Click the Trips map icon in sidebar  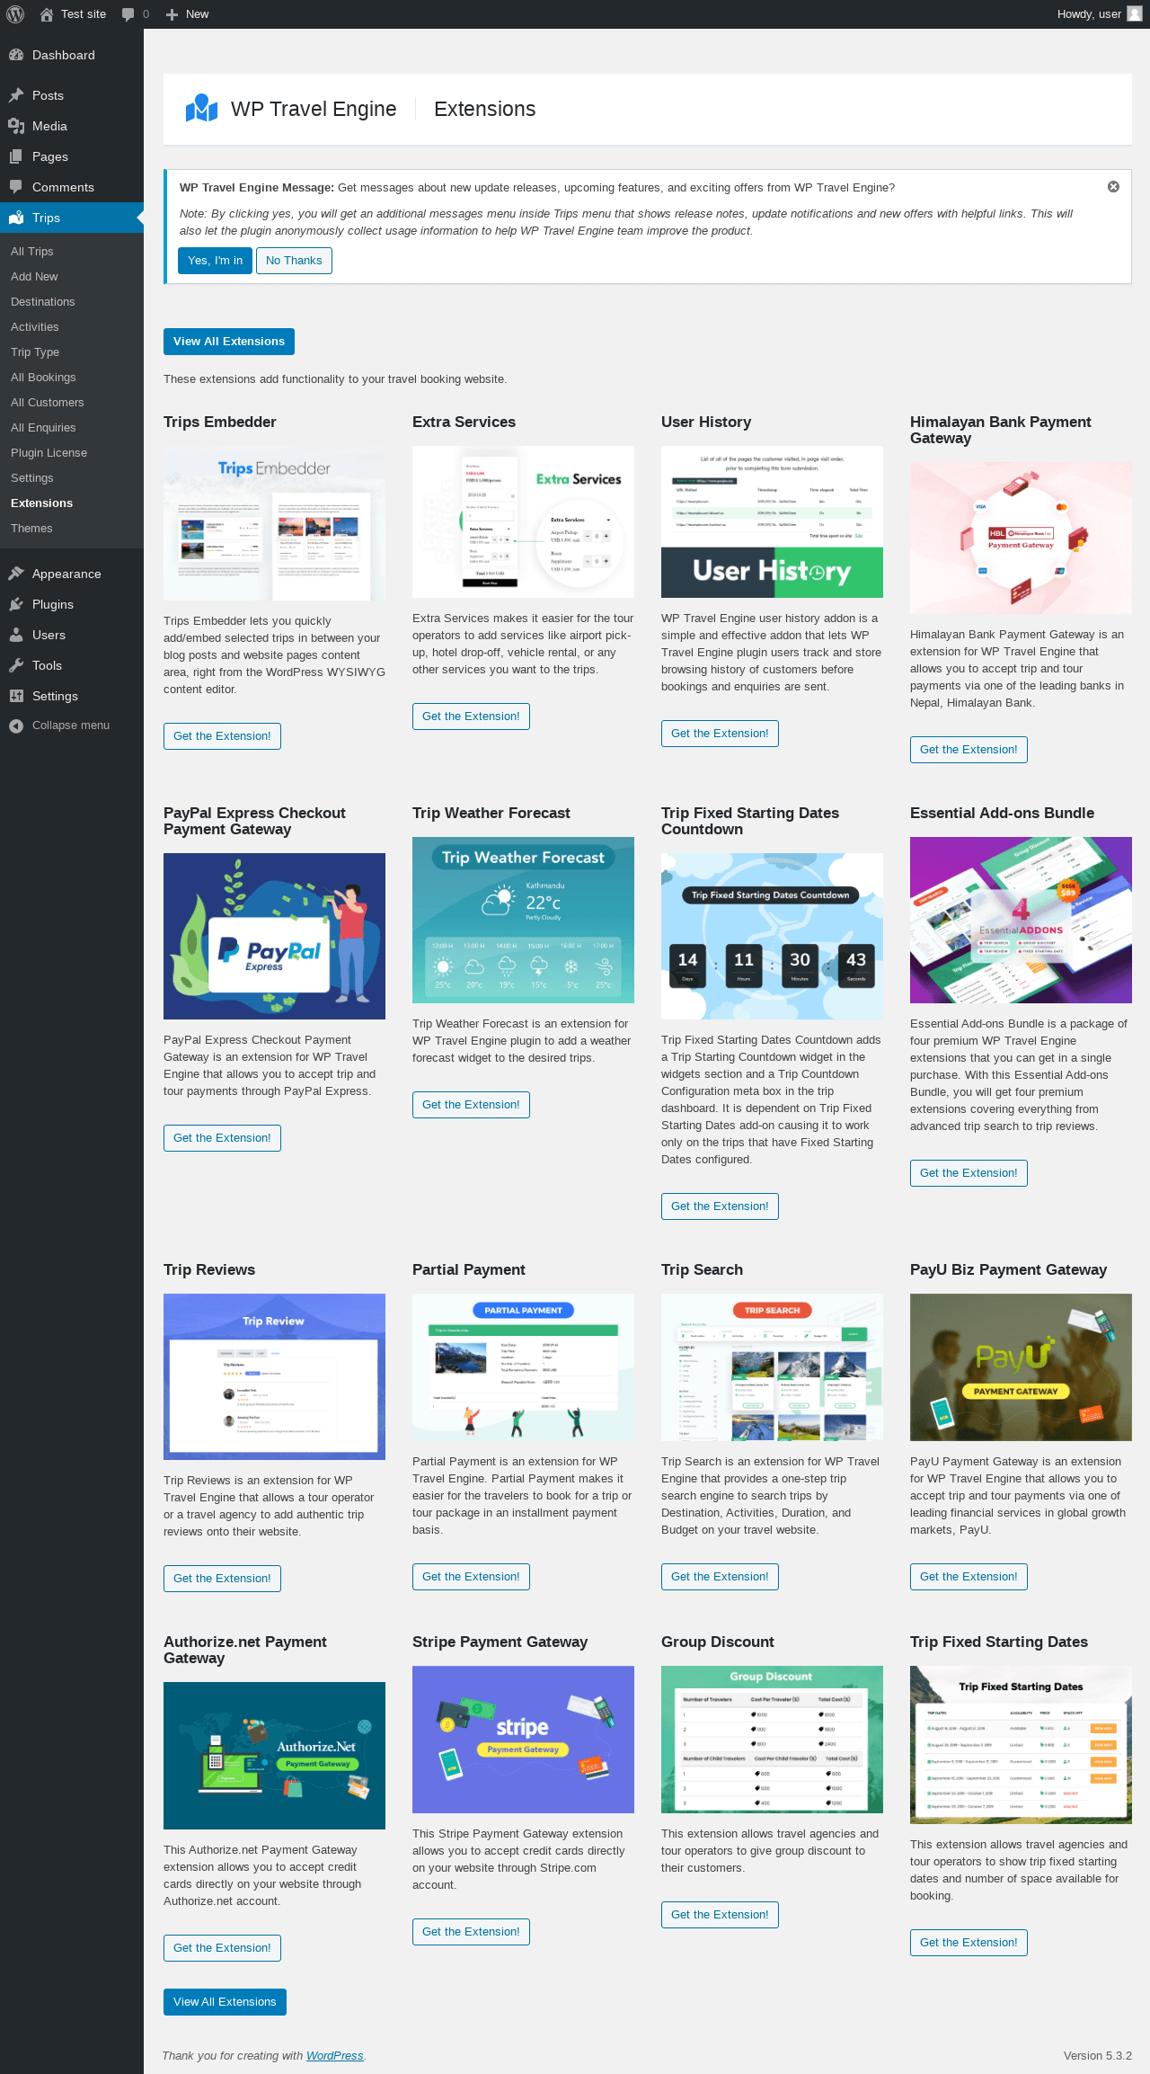coord(16,218)
